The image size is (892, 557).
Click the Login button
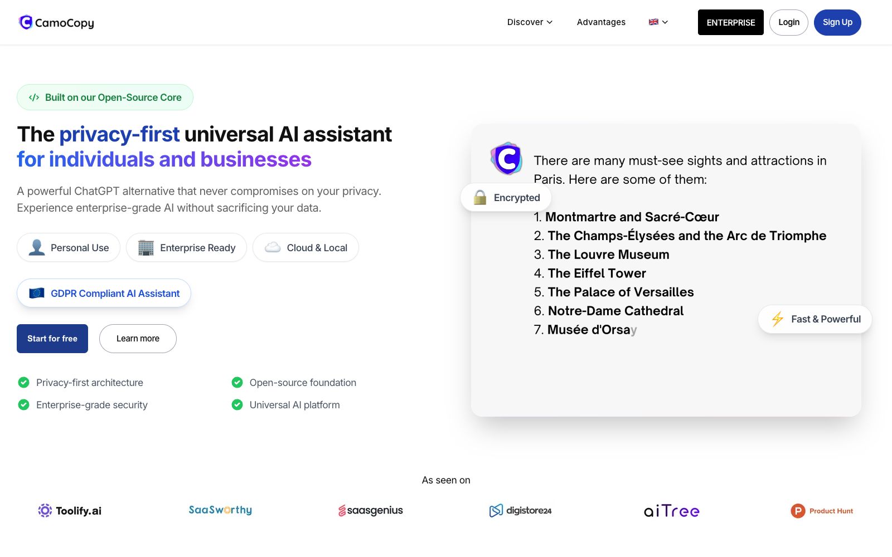pos(789,22)
